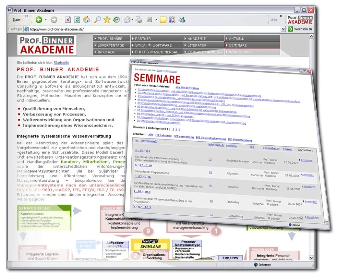Click the alle Wissensfelder filter link
337x277 pixels.
pyautogui.click(x=187, y=88)
